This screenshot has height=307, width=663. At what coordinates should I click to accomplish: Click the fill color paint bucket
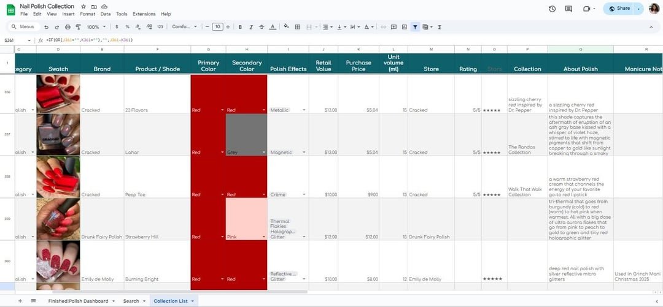click(285, 27)
